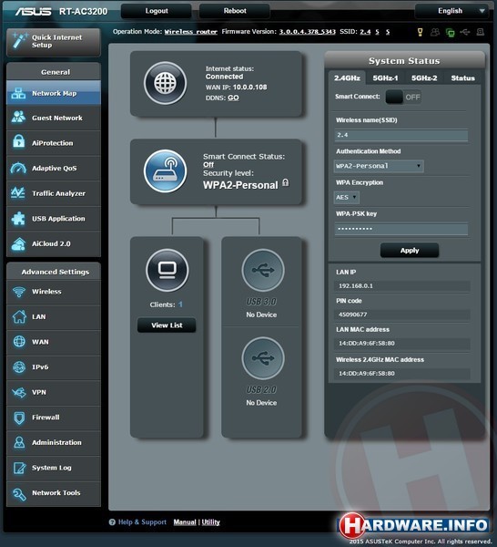Image resolution: width=497 pixels, height=547 pixels.
Task: Click the Help & Support question icon
Action: click(x=112, y=521)
